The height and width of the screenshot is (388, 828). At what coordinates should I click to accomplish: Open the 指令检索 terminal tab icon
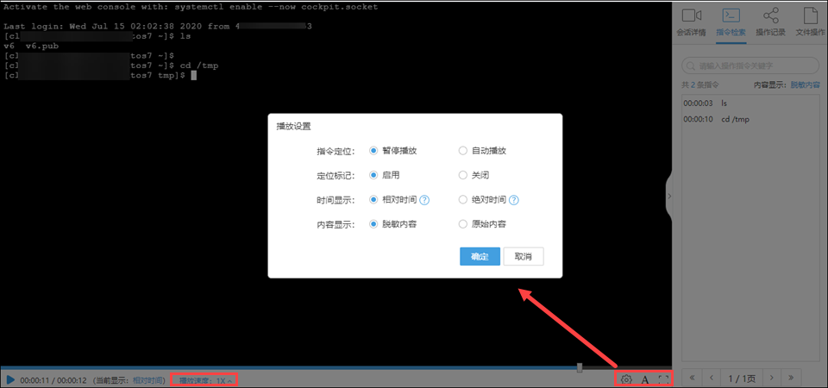tap(731, 15)
